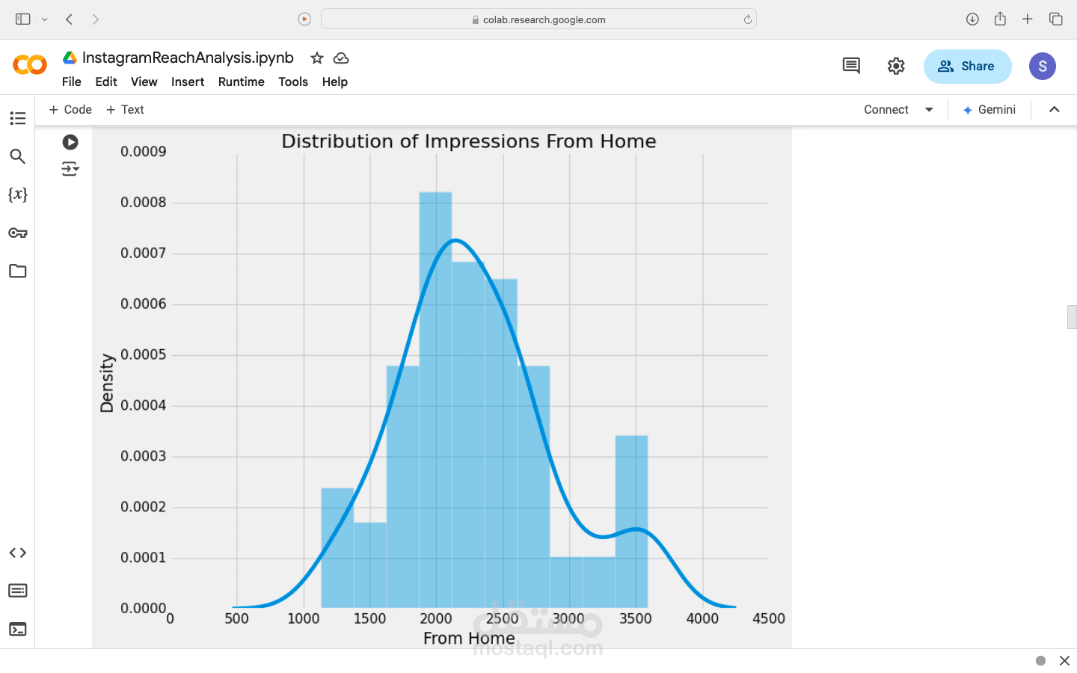
Task: Open the Insert menu
Action: (x=188, y=82)
